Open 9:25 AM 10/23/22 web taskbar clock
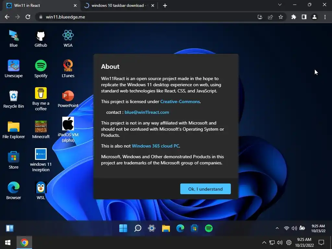Screen dimensions: 332x249 pyautogui.click(x=318, y=228)
